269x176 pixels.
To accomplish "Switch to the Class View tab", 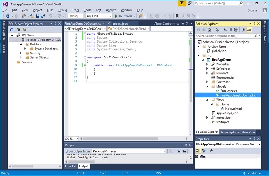I will tap(248, 132).
